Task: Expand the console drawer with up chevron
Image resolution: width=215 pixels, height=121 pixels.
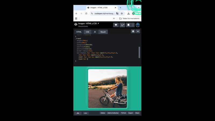Action: 78,113
